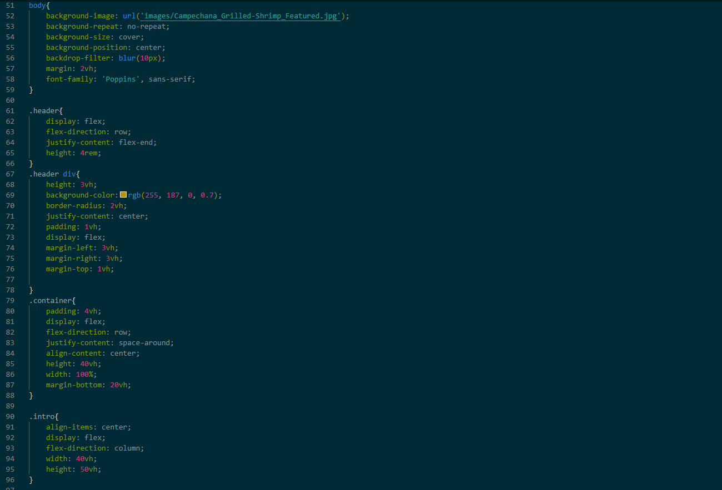Viewport: 722px width, 490px height.
Task: Click 'height: 3vh;' line
Action: click(x=72, y=184)
